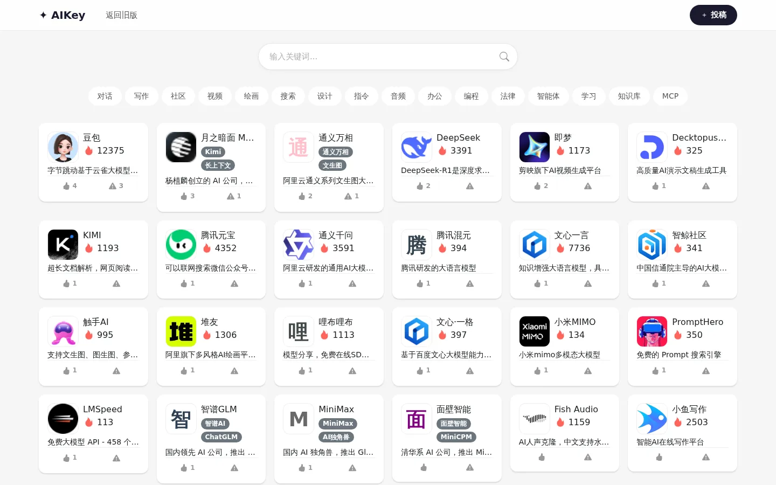This screenshot has height=485, width=776.
Task: Select the 视频 category tab
Action: 215,96
